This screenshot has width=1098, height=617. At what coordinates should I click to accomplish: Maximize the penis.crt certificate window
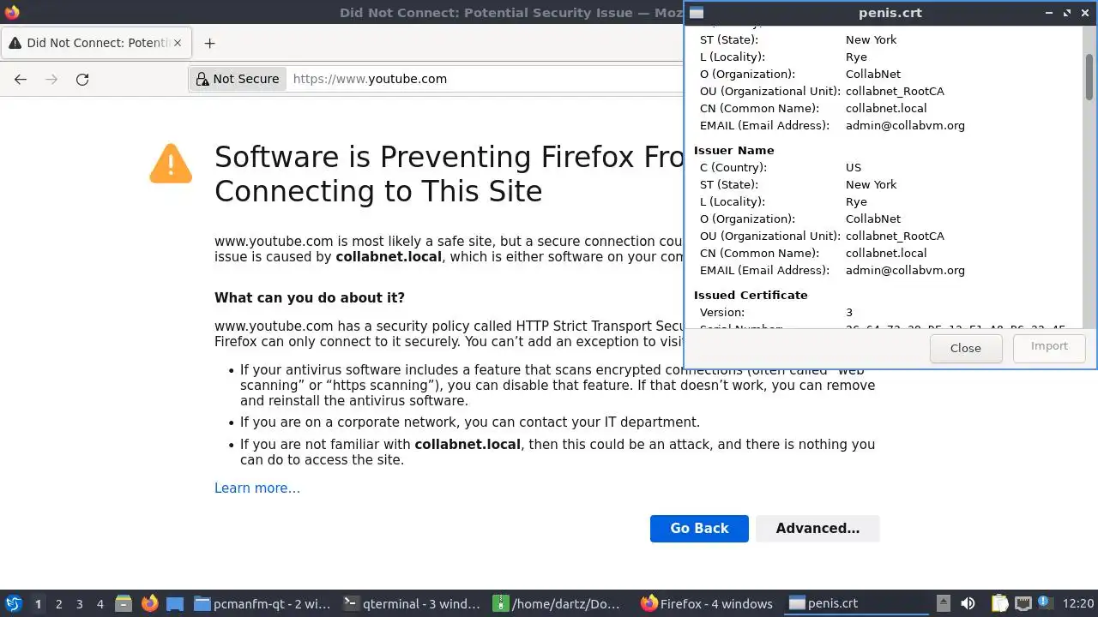point(1067,13)
